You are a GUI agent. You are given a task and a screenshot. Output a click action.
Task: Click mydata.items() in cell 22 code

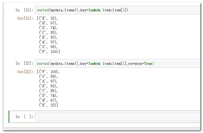(x=64, y=63)
